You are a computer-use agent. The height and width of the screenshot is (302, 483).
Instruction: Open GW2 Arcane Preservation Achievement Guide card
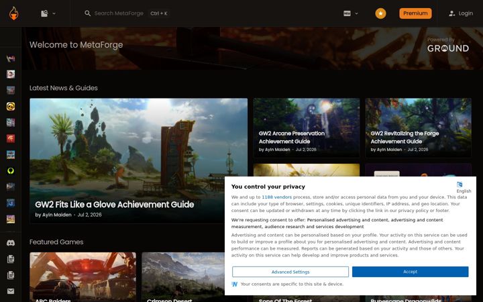click(306, 128)
